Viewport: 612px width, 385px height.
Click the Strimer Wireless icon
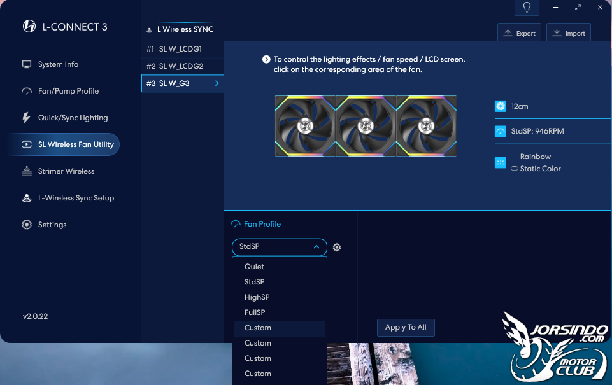(x=27, y=171)
